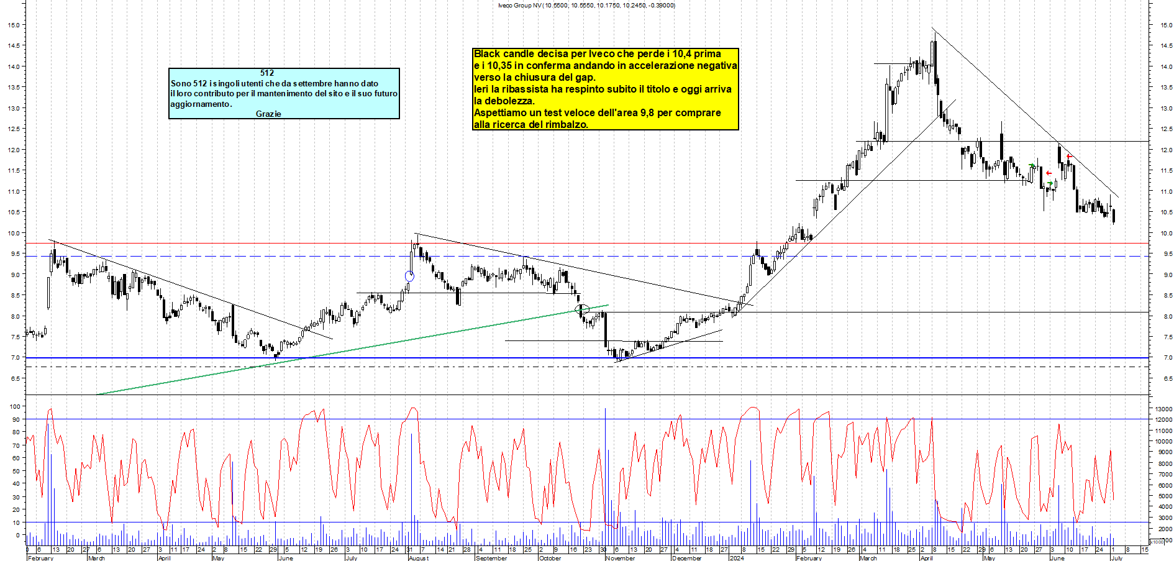
Task: Click the 'December' label on the time axis
Action: (687, 558)
